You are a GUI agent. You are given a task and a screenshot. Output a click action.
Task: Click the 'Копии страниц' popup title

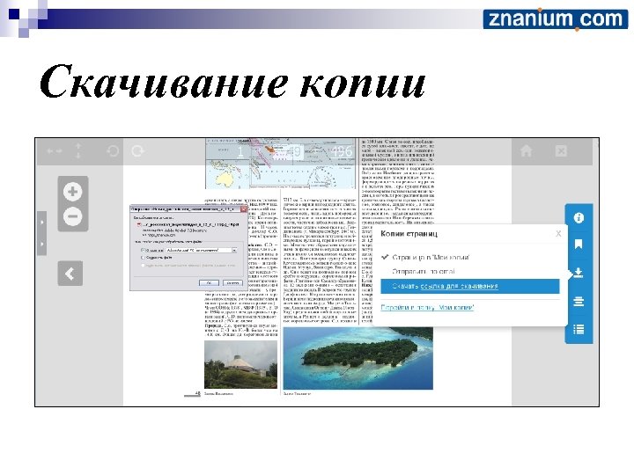click(x=409, y=234)
